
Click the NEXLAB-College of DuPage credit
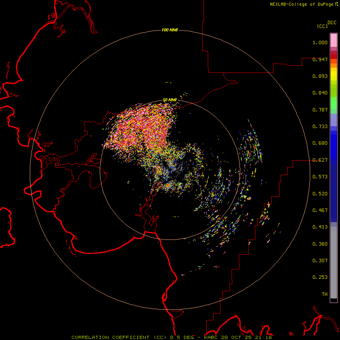pyautogui.click(x=304, y=4)
